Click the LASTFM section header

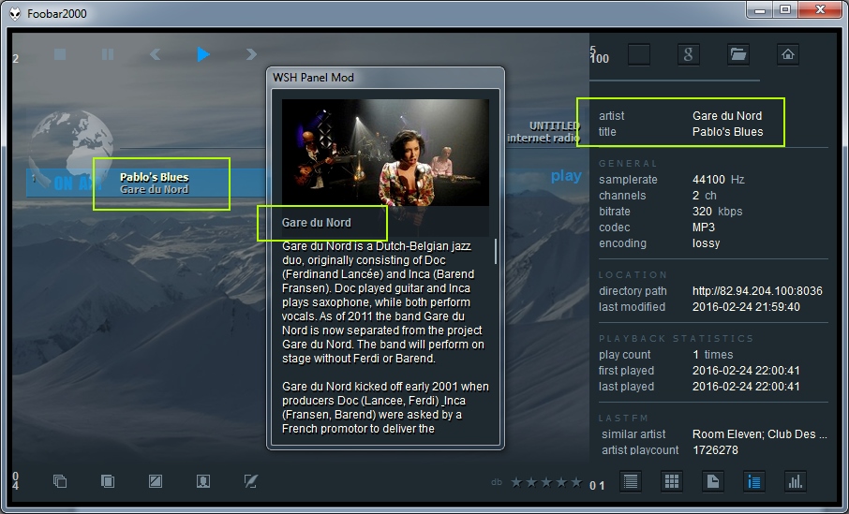click(x=624, y=419)
